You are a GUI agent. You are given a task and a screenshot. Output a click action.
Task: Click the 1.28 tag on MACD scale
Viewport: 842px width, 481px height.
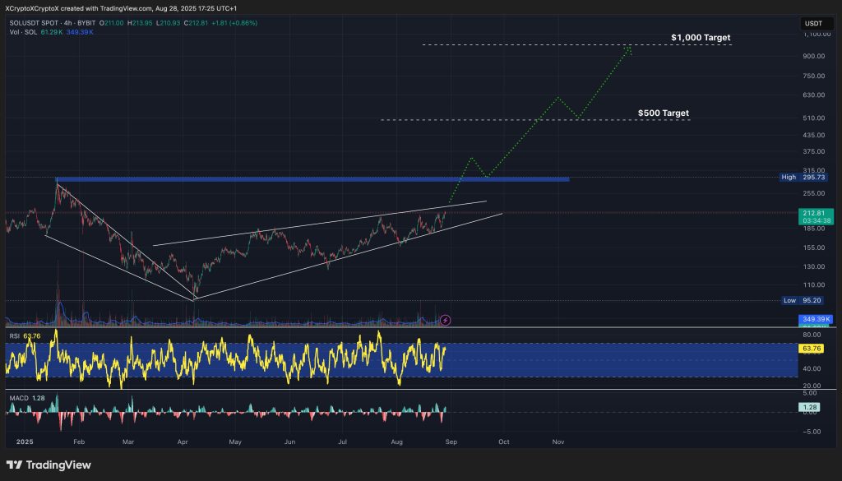tap(810, 407)
